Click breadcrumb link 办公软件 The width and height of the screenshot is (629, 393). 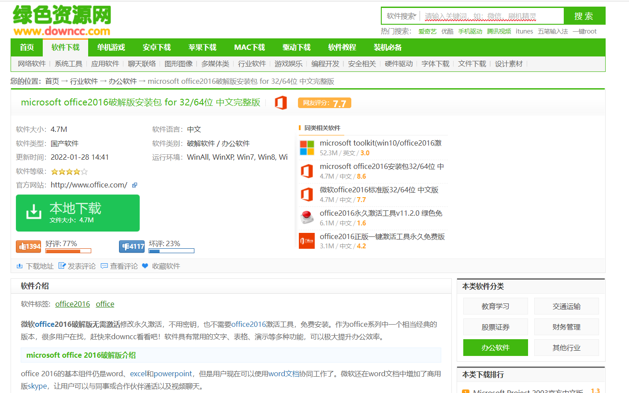(x=123, y=81)
